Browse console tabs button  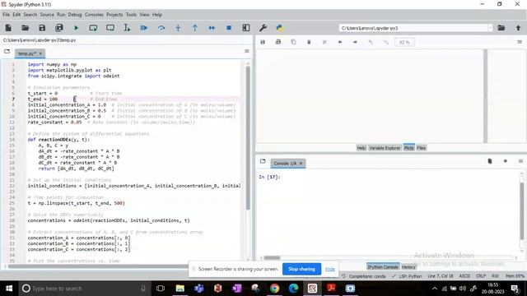point(263,161)
